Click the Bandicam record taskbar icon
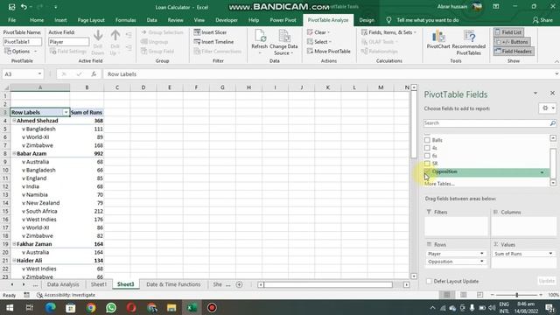 click(x=212, y=307)
